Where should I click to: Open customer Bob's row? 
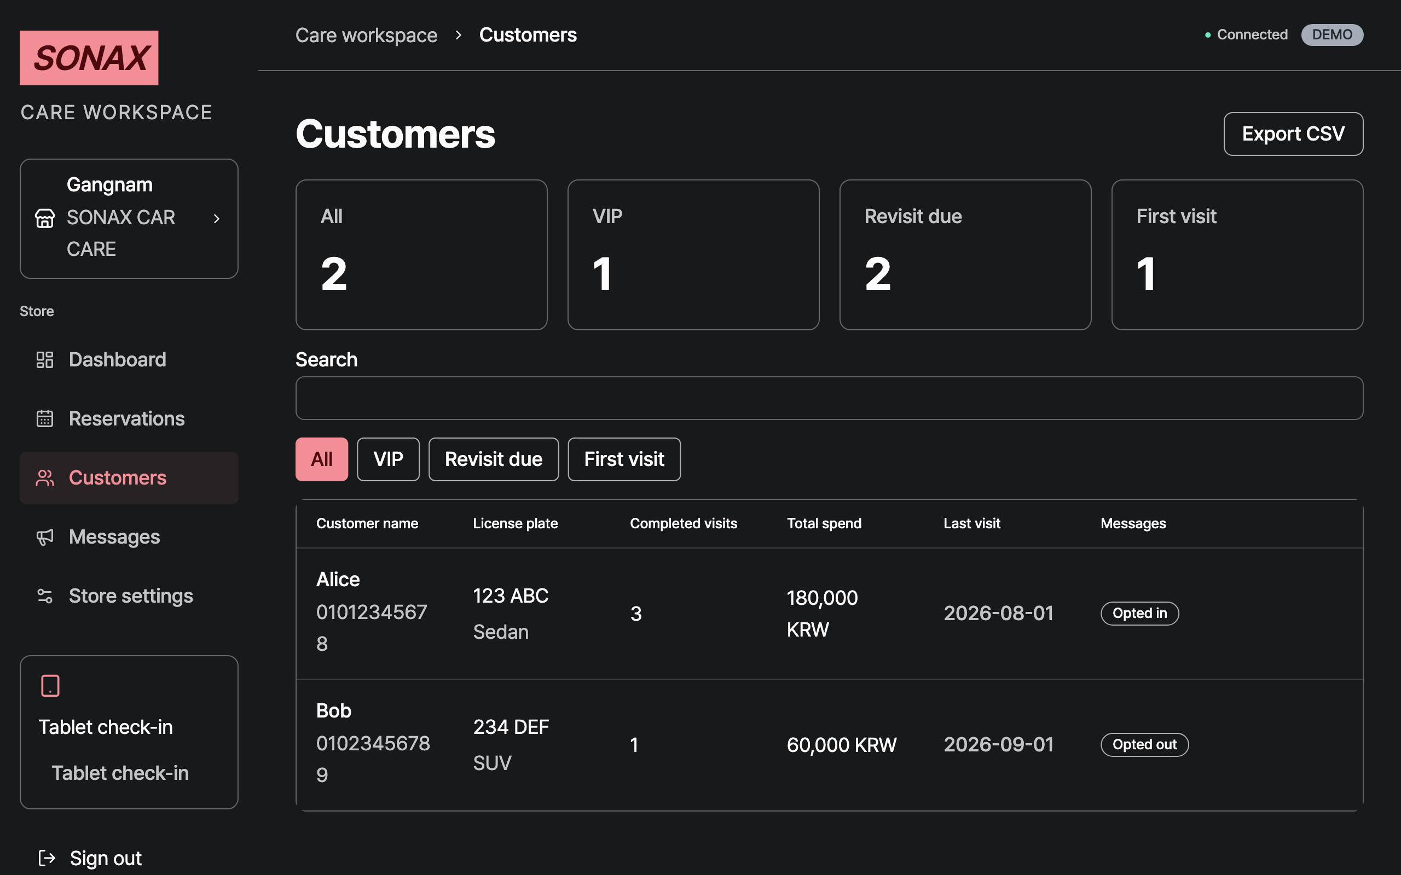point(829,745)
